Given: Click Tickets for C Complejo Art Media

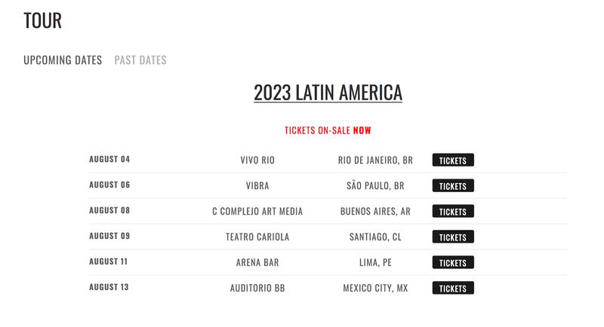Looking at the screenshot, I should coord(453,211).
